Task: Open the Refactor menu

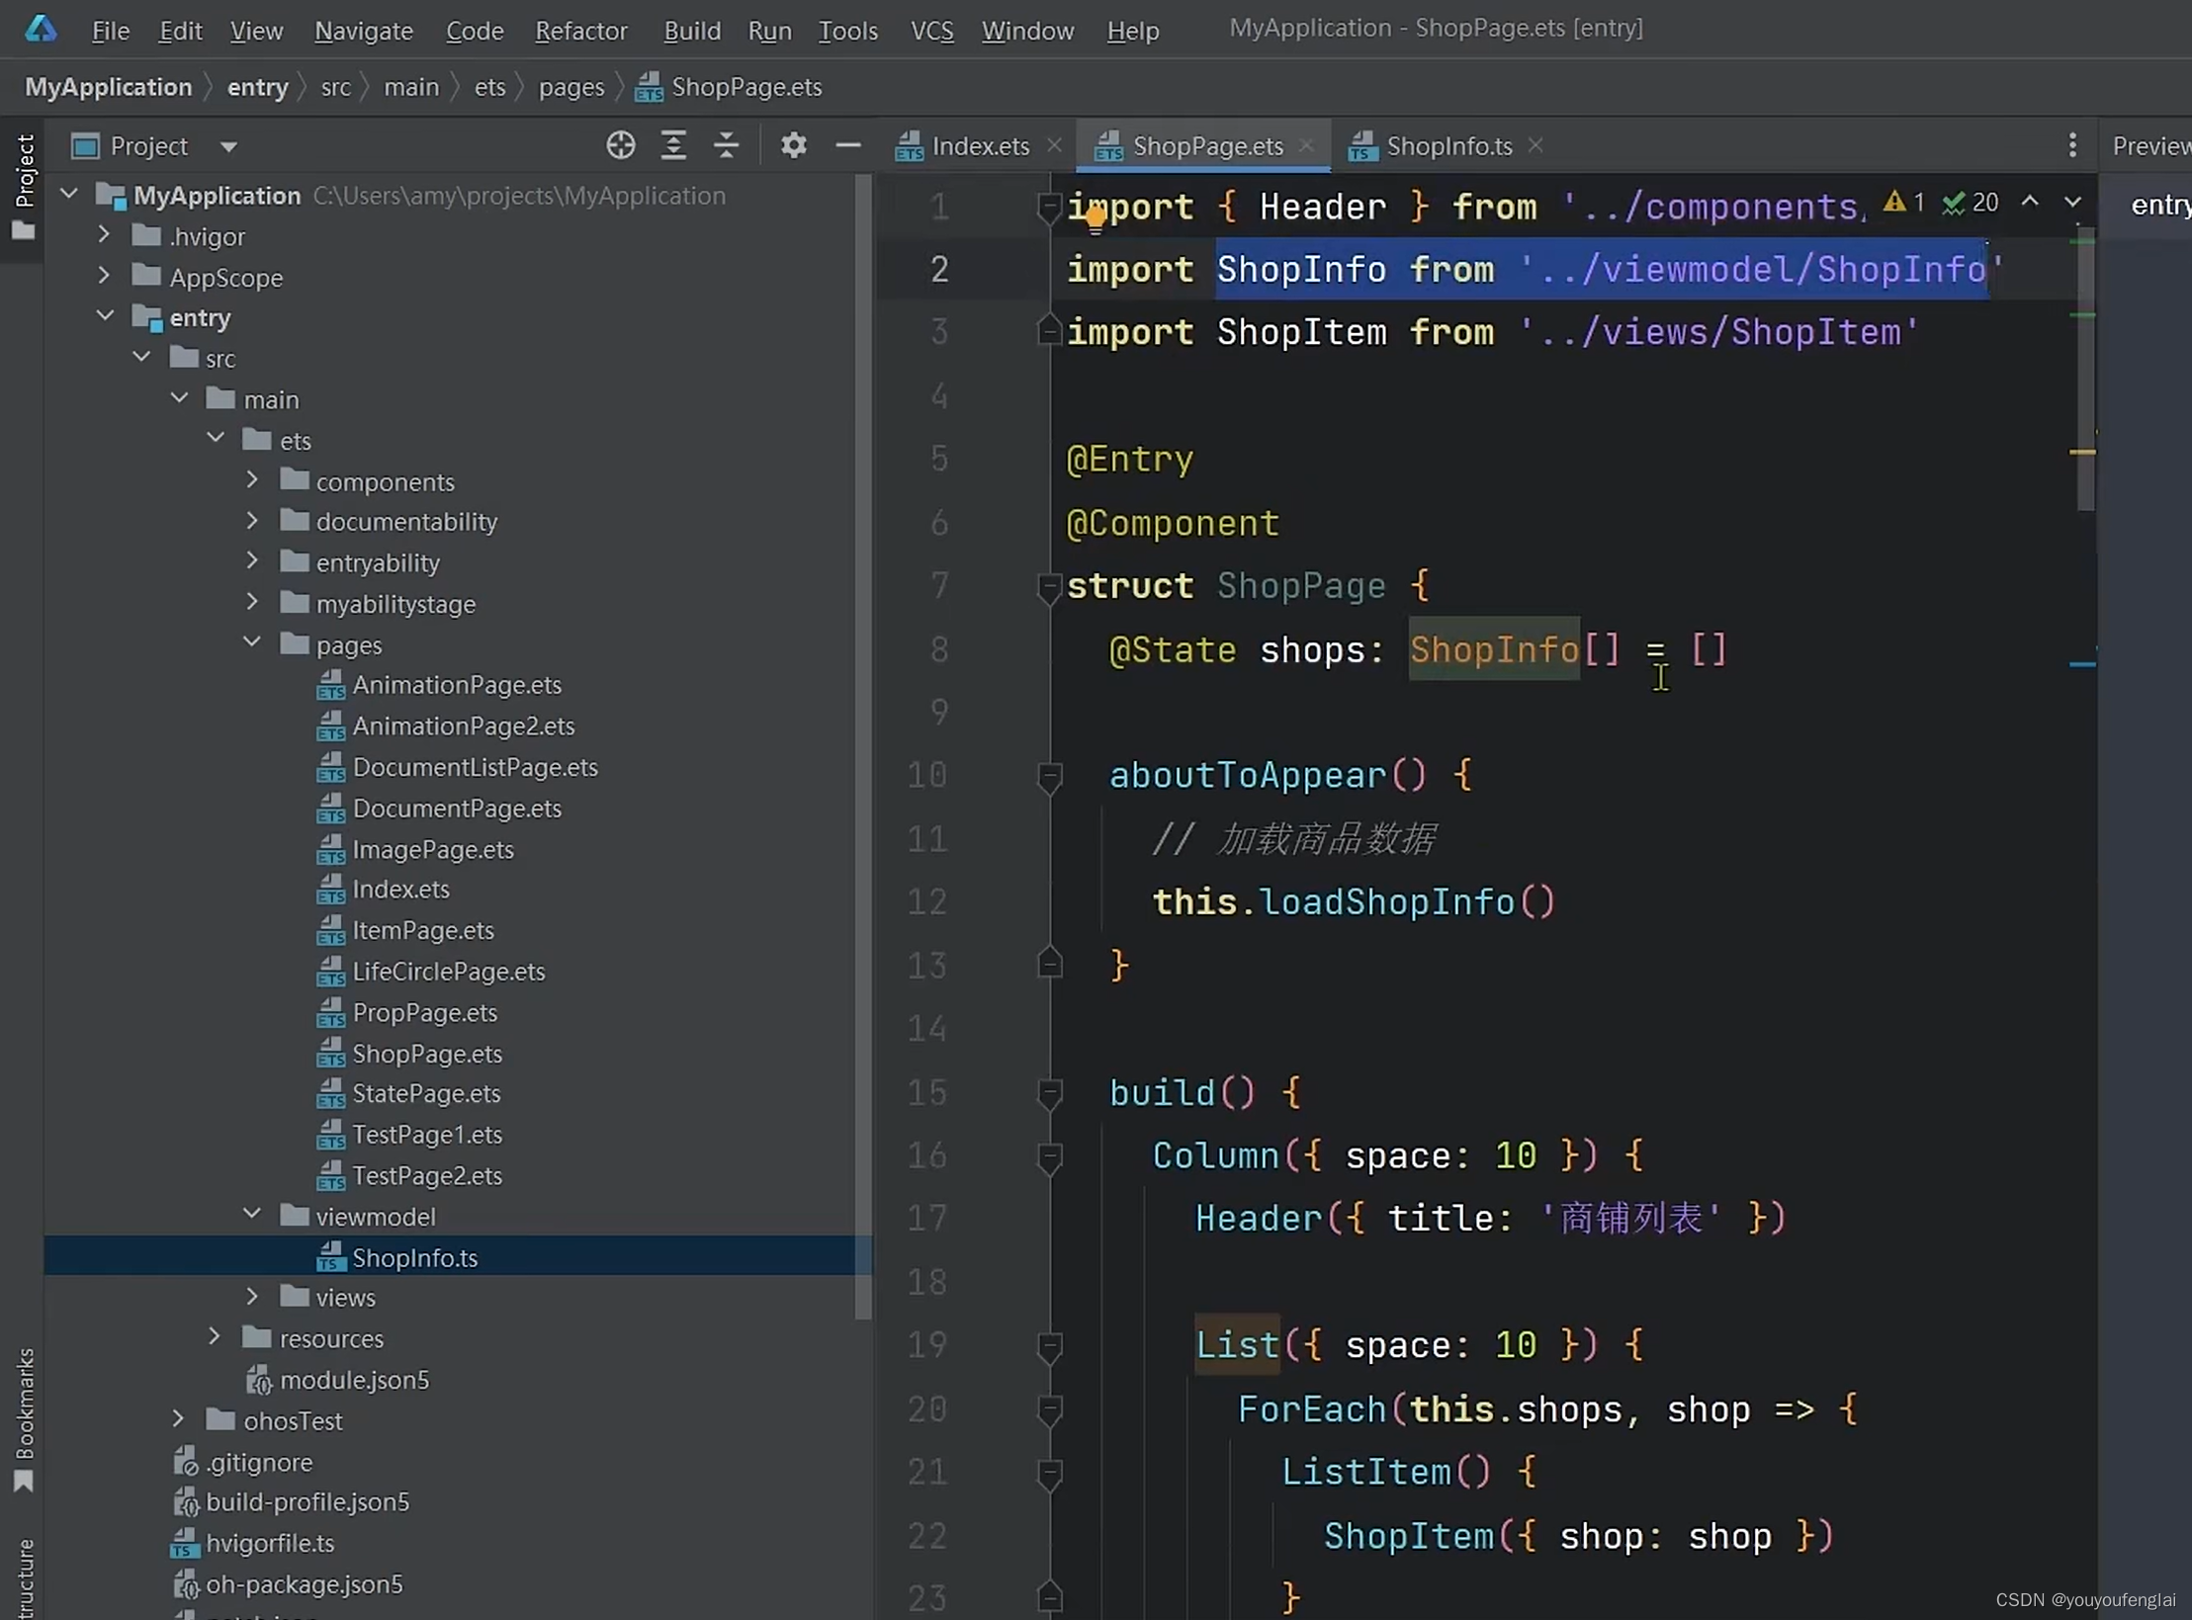Action: (581, 31)
